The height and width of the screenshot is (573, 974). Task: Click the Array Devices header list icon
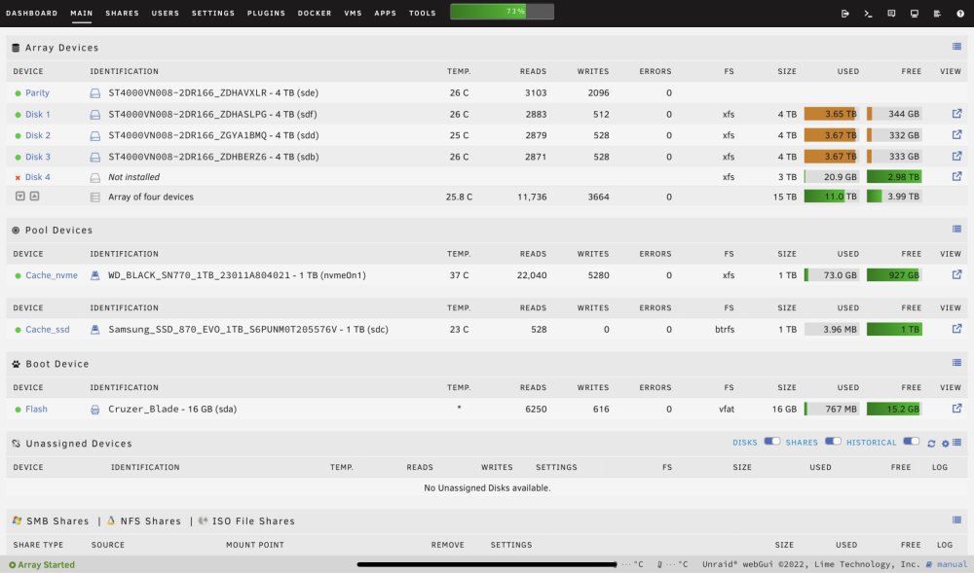coord(956,47)
